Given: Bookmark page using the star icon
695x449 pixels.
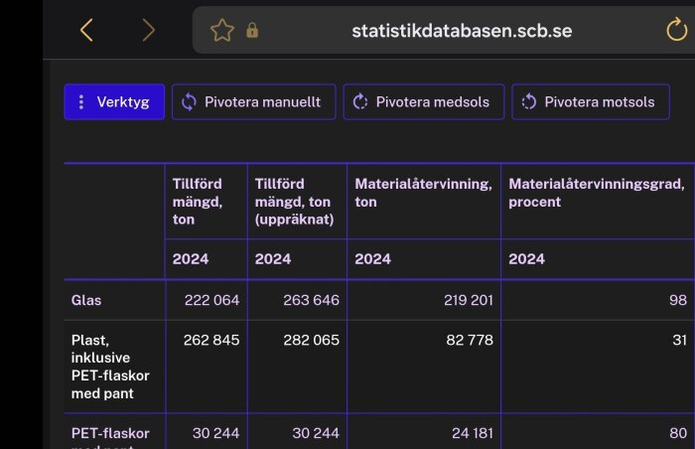Looking at the screenshot, I should pyautogui.click(x=222, y=30).
